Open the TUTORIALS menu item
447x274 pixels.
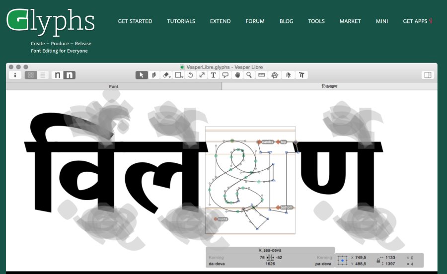pos(181,21)
